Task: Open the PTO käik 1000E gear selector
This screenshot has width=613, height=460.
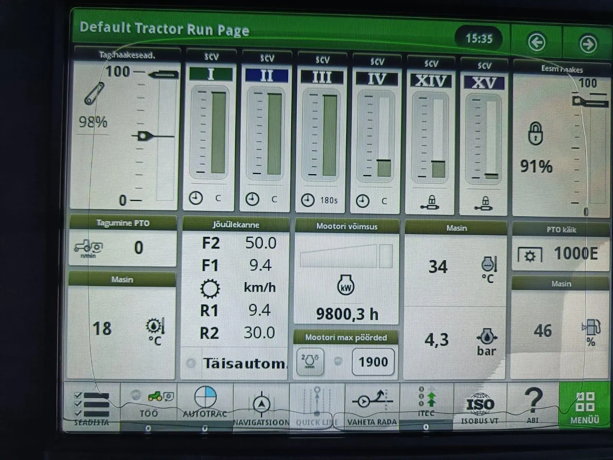Action: point(561,254)
